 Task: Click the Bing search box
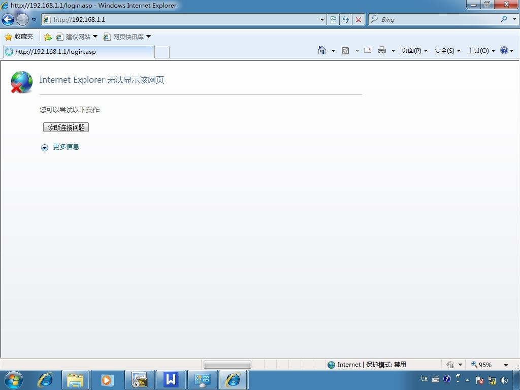[435, 20]
